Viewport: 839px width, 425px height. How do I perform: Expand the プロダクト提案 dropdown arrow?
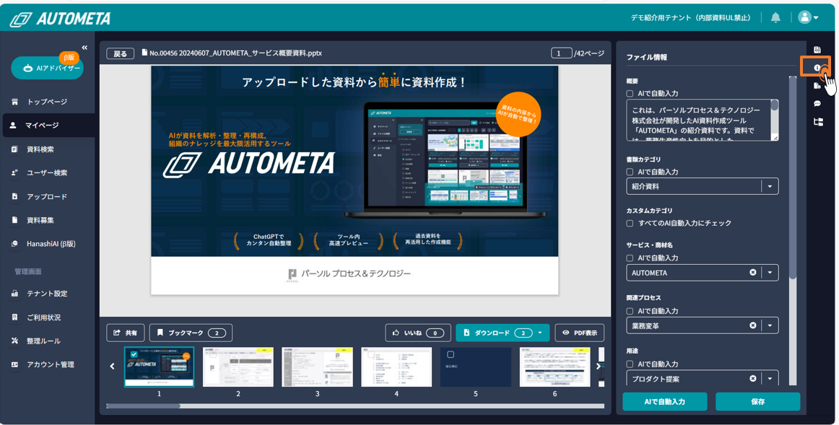770,379
